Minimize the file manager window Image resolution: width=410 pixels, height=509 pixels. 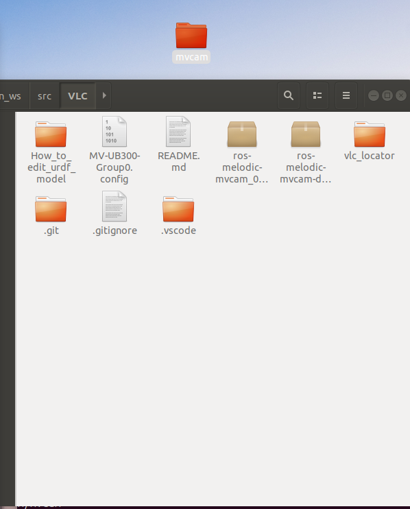[x=374, y=95]
